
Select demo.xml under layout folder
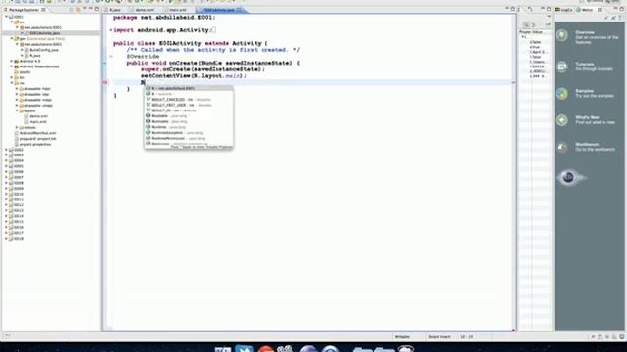[x=38, y=116]
